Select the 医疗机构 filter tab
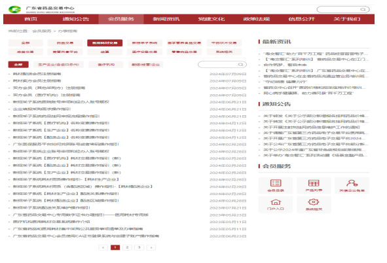 pyautogui.click(x=106, y=65)
